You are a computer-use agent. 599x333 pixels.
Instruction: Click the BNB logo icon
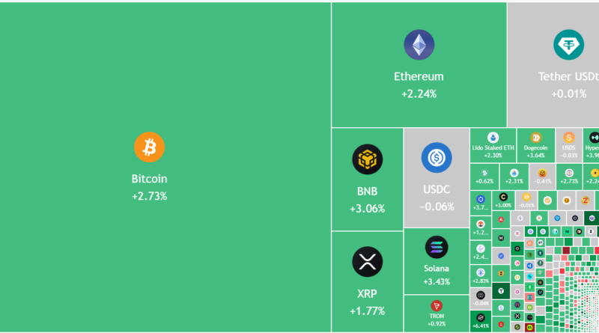point(367,159)
